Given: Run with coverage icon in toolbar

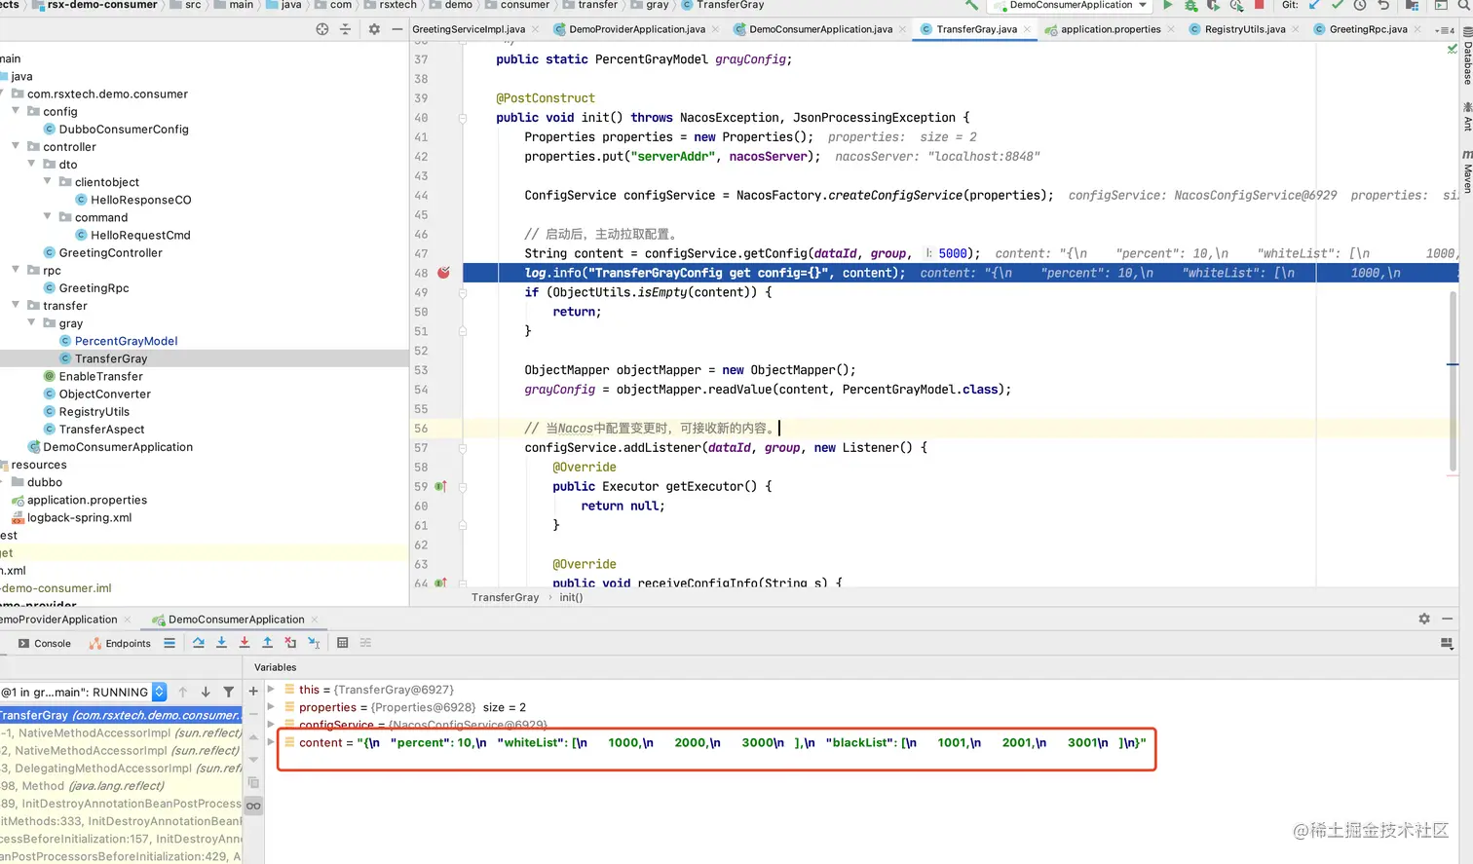Looking at the screenshot, I should (1213, 5).
